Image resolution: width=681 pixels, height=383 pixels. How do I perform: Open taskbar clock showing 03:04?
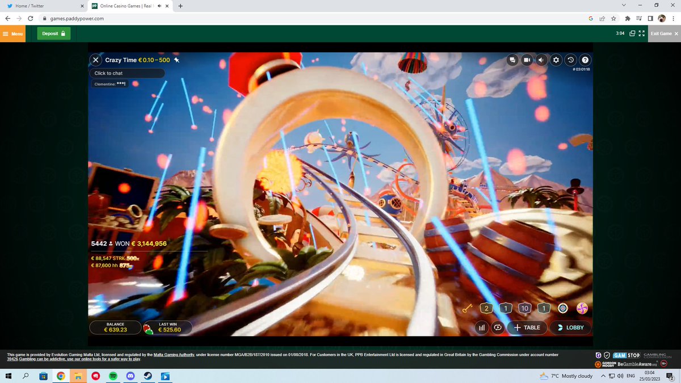point(650,376)
